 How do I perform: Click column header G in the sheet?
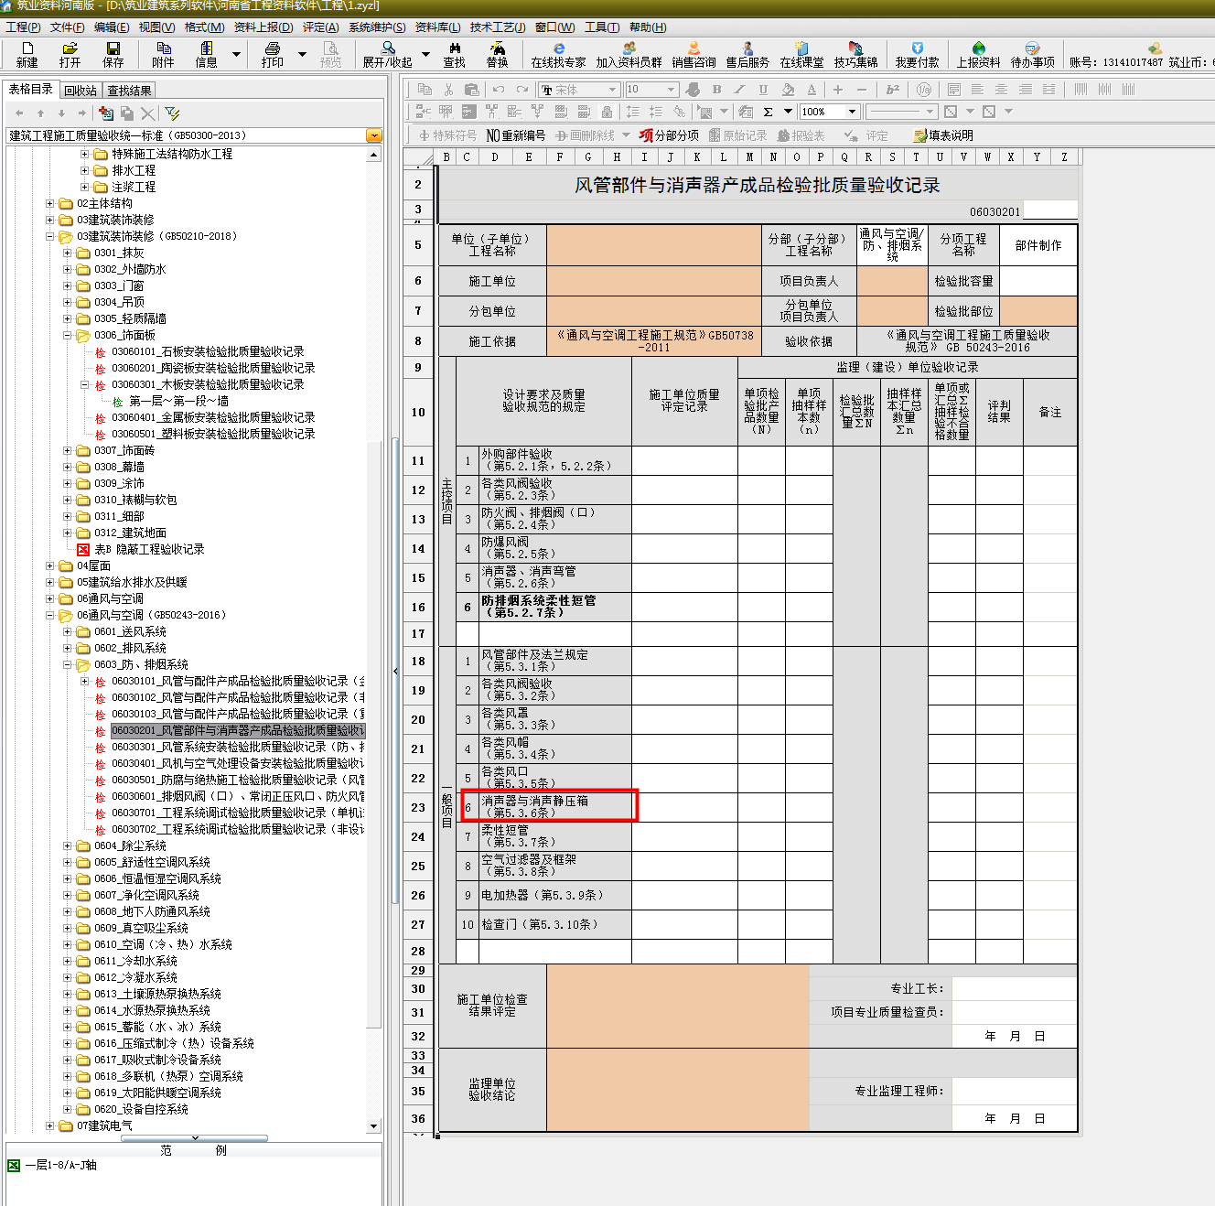[588, 156]
